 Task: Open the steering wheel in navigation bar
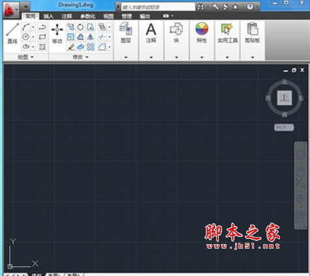click(301, 154)
